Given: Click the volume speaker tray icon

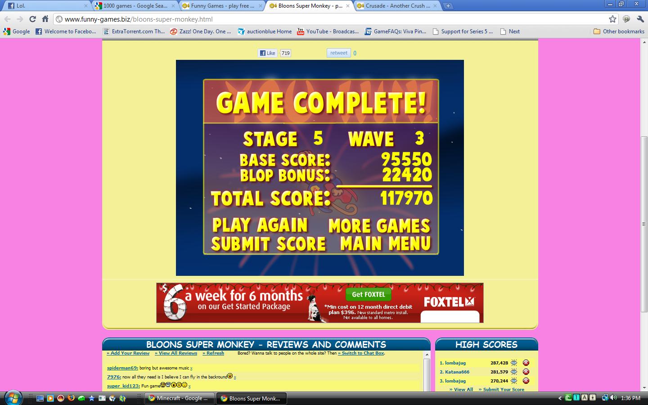Looking at the screenshot, I should [613, 398].
